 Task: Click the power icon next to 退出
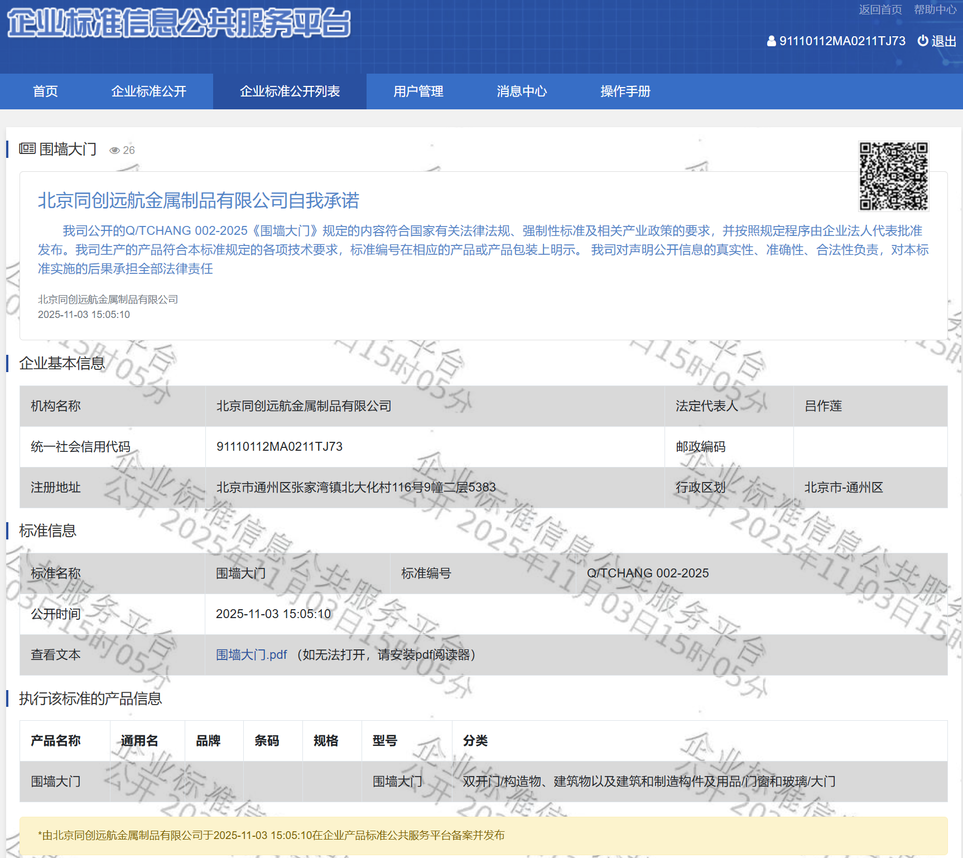pyautogui.click(x=923, y=41)
